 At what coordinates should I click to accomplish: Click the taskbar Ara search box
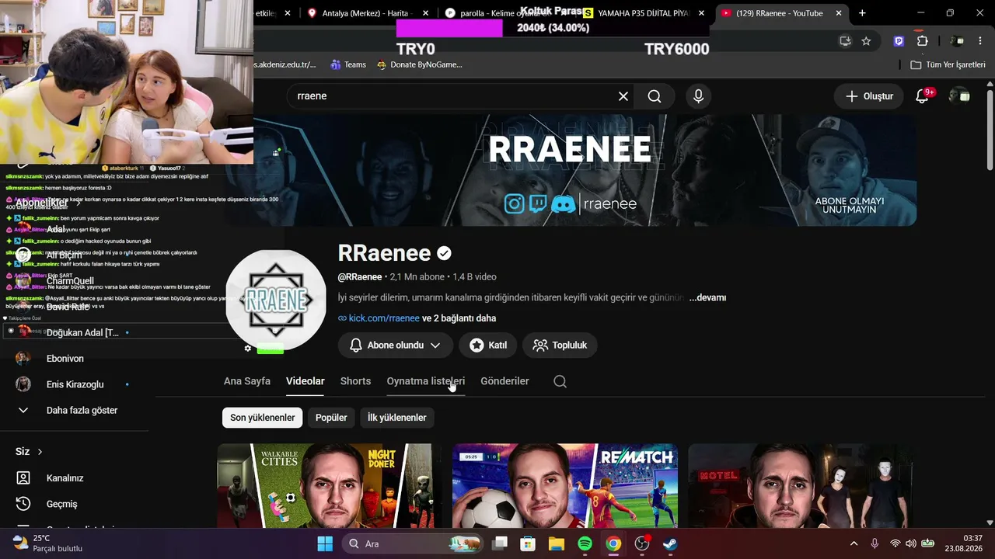click(x=413, y=543)
